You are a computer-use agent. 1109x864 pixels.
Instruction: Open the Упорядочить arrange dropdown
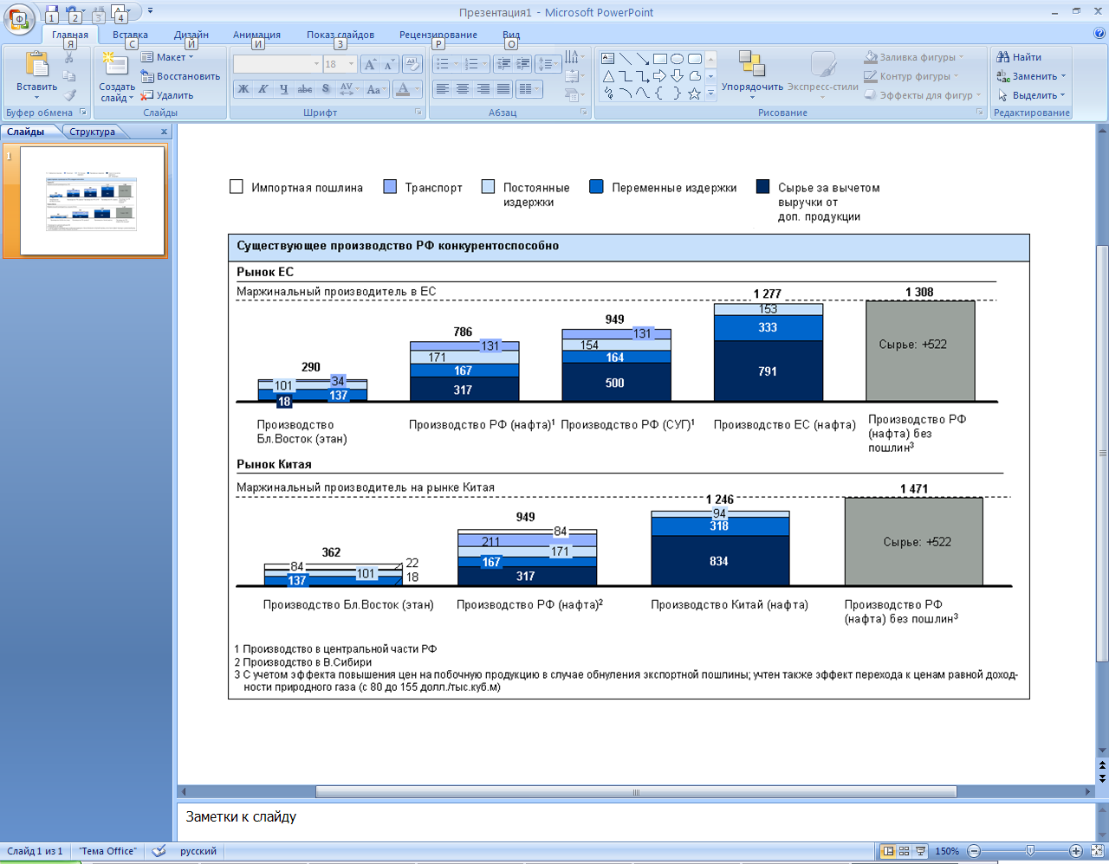coord(752,74)
